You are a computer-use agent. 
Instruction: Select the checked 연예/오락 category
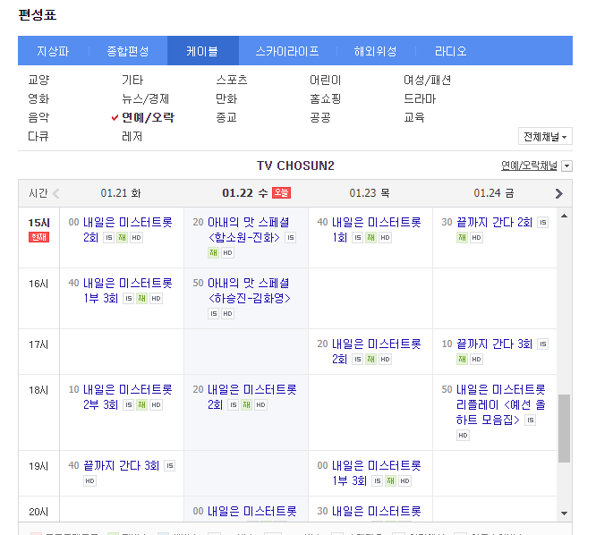(x=148, y=117)
